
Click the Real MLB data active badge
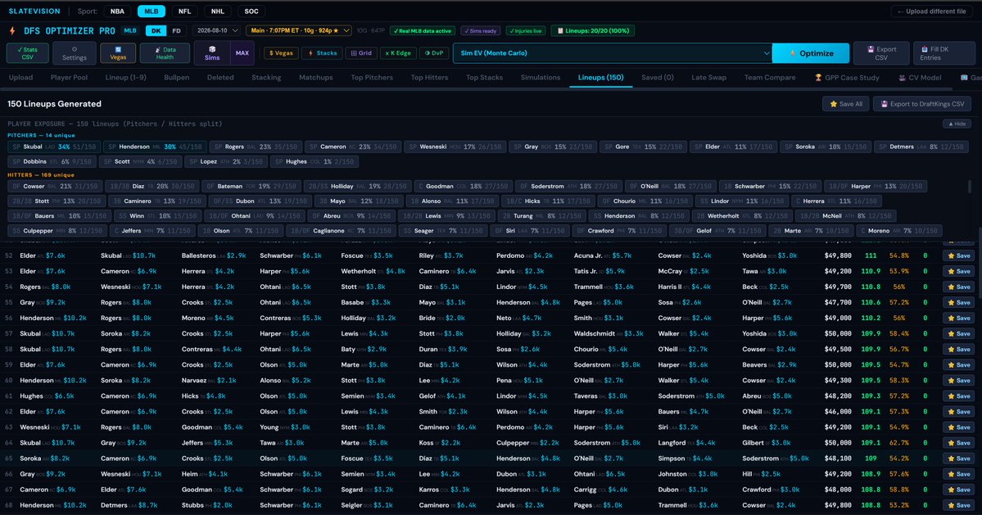[x=423, y=30]
